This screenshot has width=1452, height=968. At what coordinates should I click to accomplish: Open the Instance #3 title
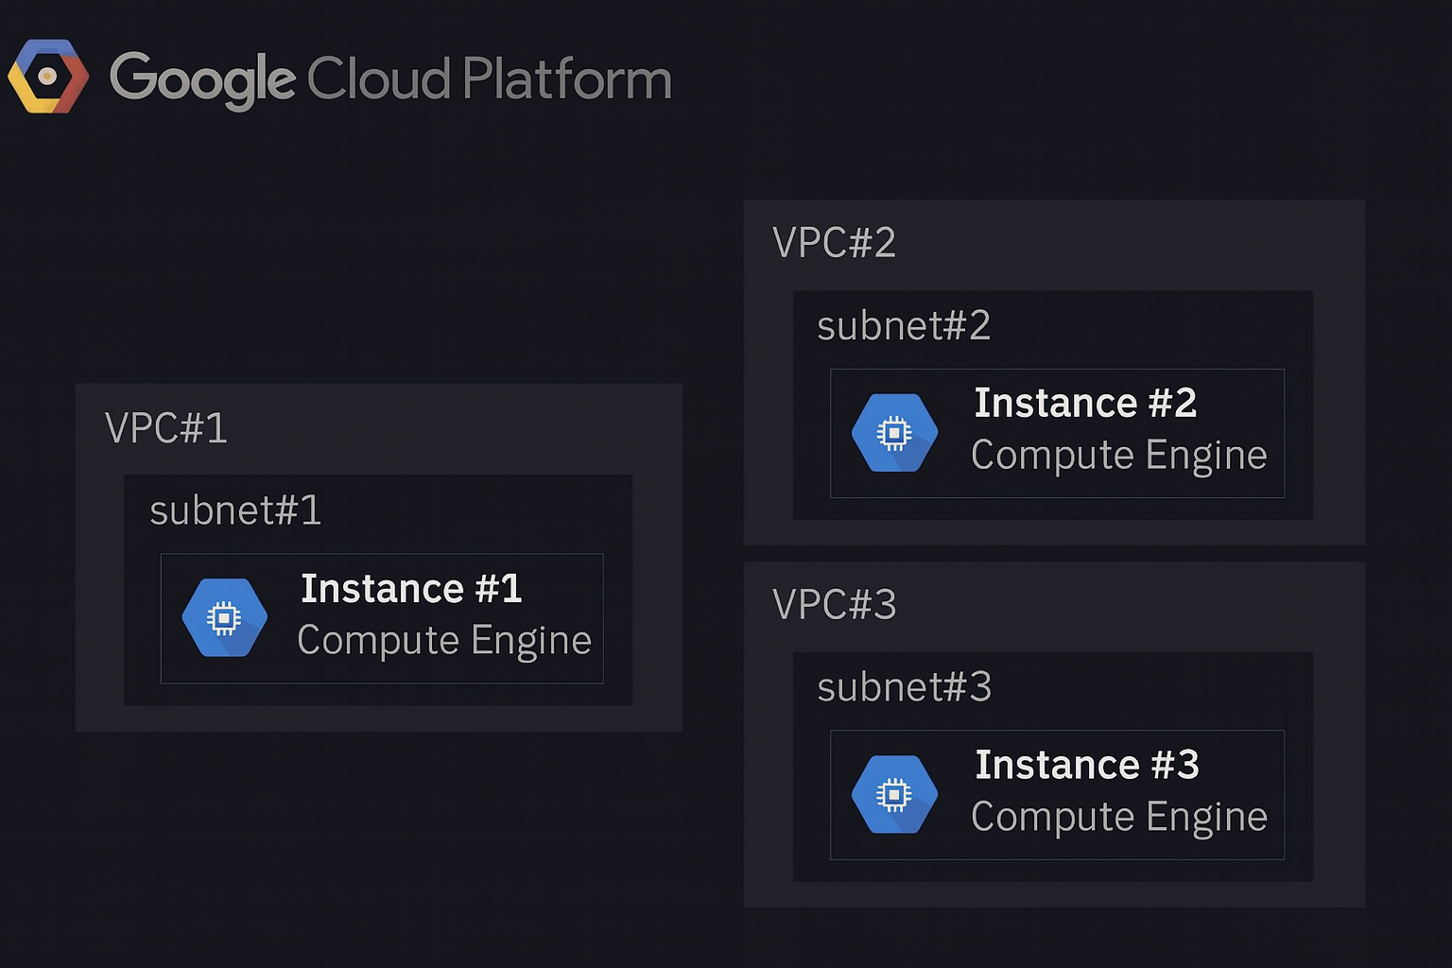tap(1086, 765)
